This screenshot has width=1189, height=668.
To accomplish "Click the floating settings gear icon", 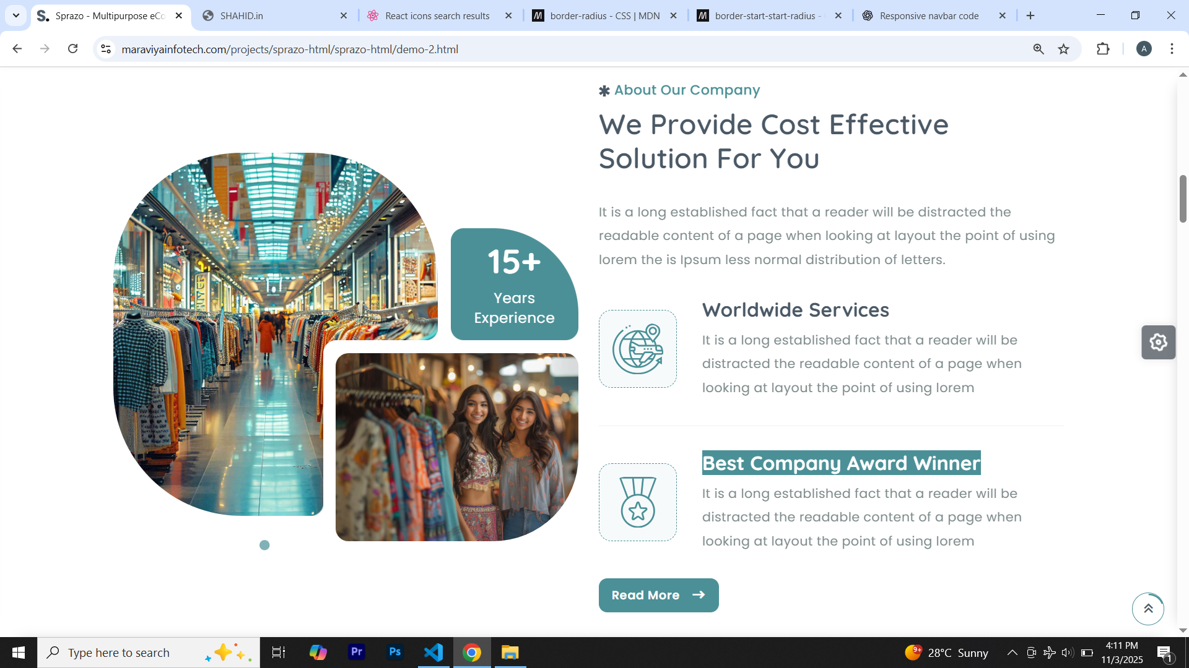I will point(1158,342).
